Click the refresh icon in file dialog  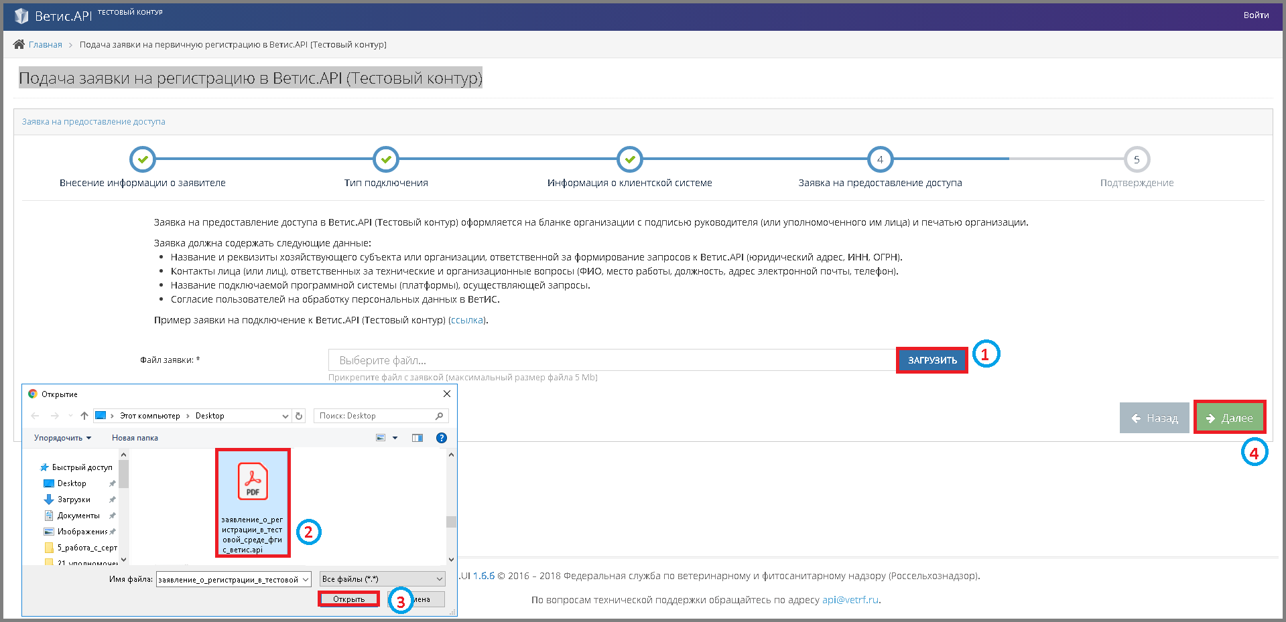(299, 416)
